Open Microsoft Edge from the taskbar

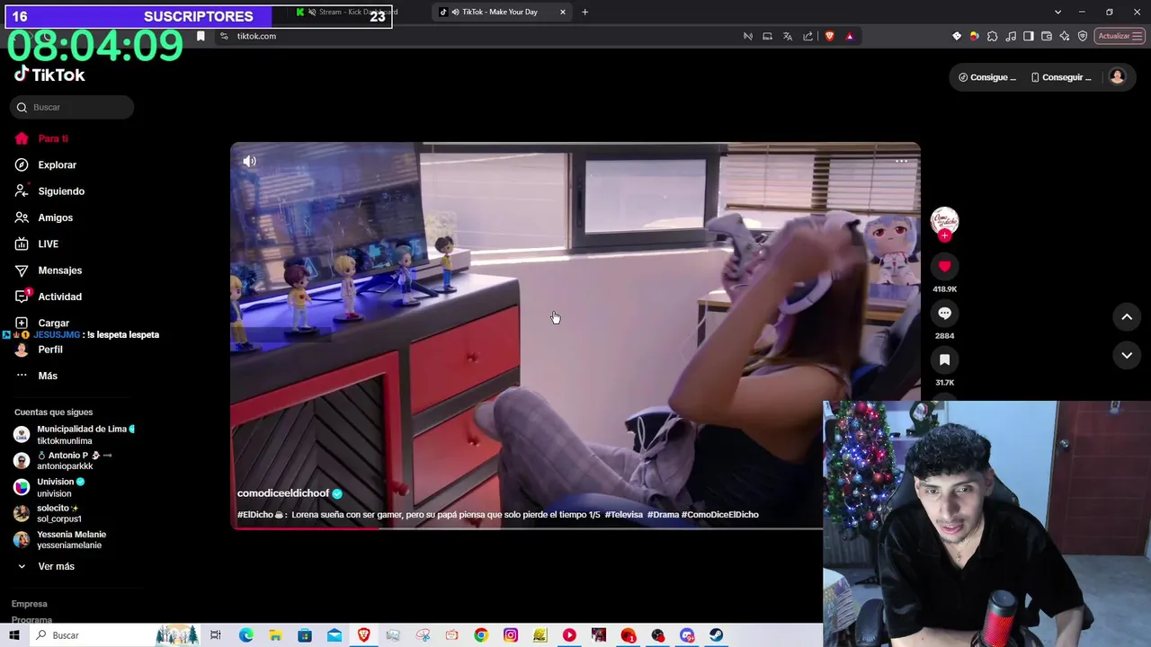tap(245, 635)
